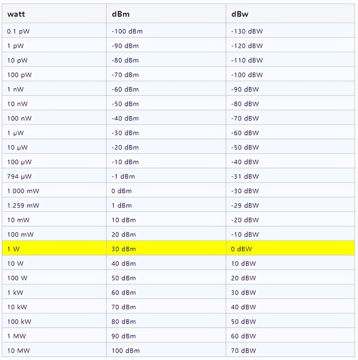Select the highlighted 0 dBW cell
The image size is (358, 360).
[x=241, y=249]
